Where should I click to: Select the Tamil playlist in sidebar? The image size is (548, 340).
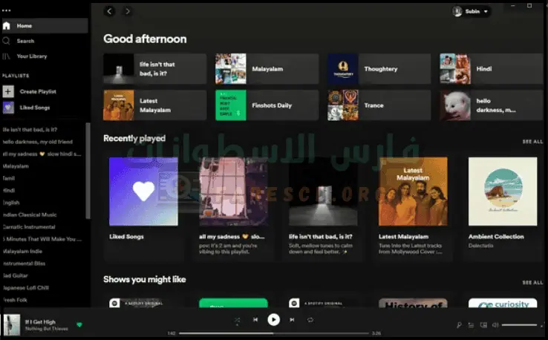[9, 178]
